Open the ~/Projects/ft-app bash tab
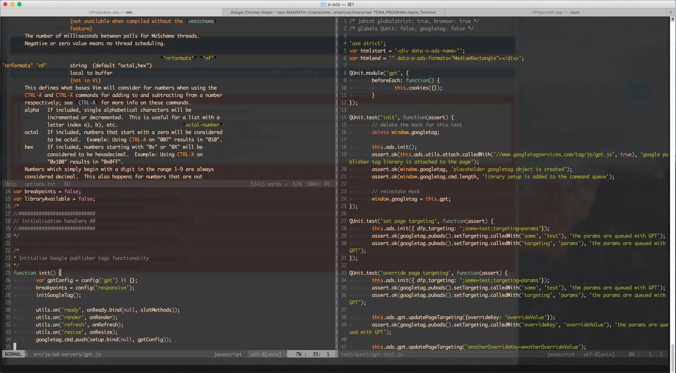 pyautogui.click(x=555, y=12)
